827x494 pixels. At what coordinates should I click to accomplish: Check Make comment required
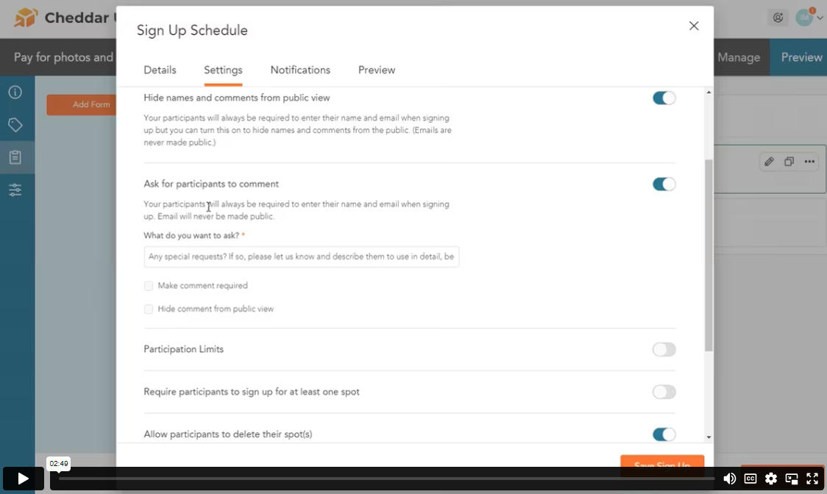tap(149, 286)
